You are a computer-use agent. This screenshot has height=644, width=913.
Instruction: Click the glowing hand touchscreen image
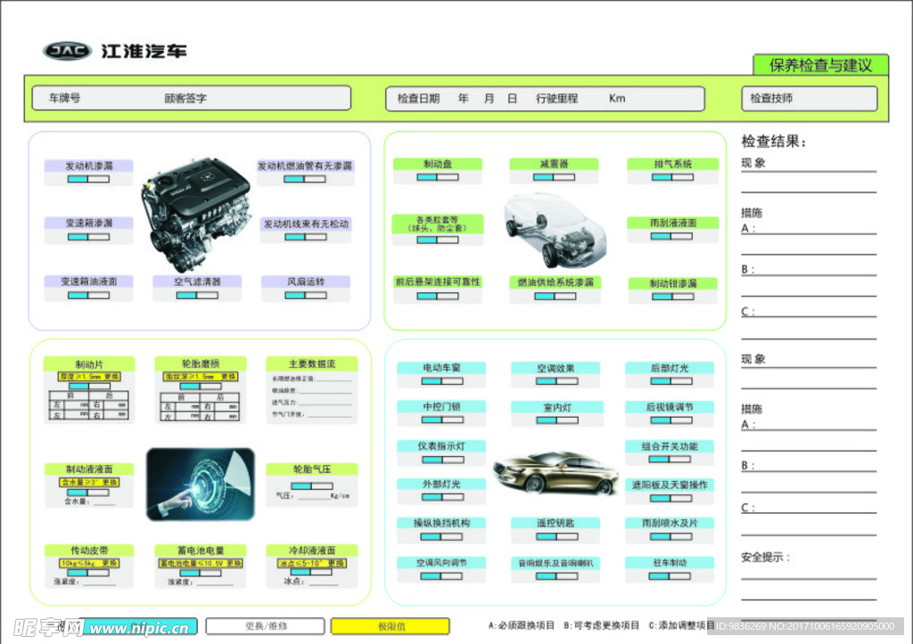pyautogui.click(x=201, y=484)
